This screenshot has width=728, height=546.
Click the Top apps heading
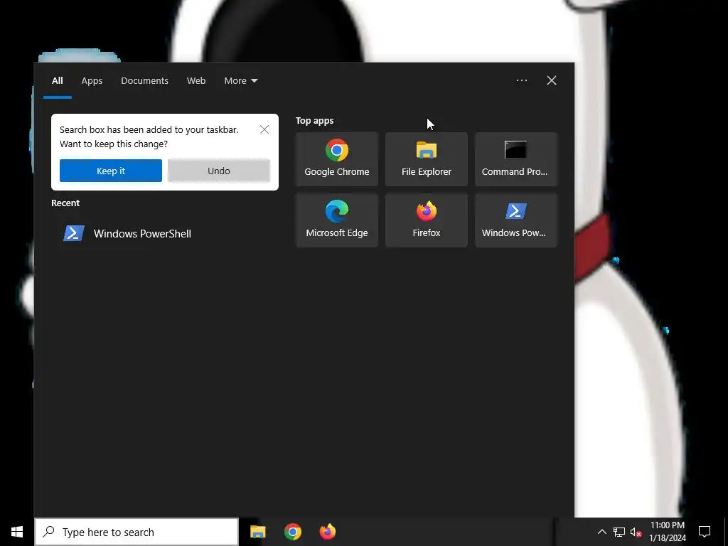point(314,121)
